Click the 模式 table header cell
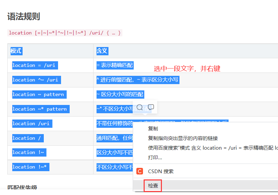Image resolution: width=278 pixels, height=195 pixels. 16,51
